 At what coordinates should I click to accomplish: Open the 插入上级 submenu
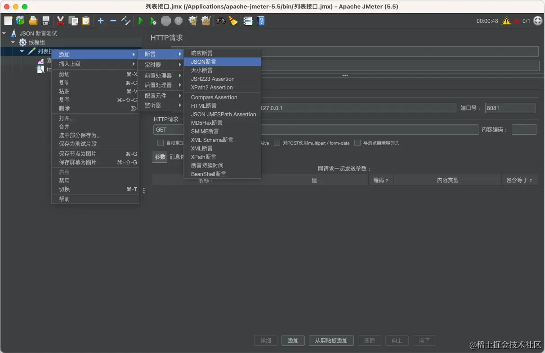click(x=95, y=64)
